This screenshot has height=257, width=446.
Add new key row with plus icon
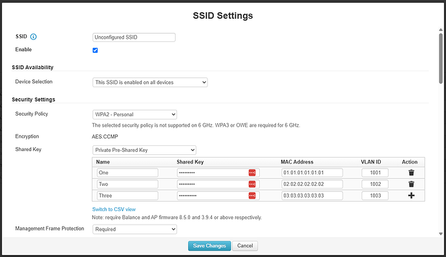(x=411, y=196)
